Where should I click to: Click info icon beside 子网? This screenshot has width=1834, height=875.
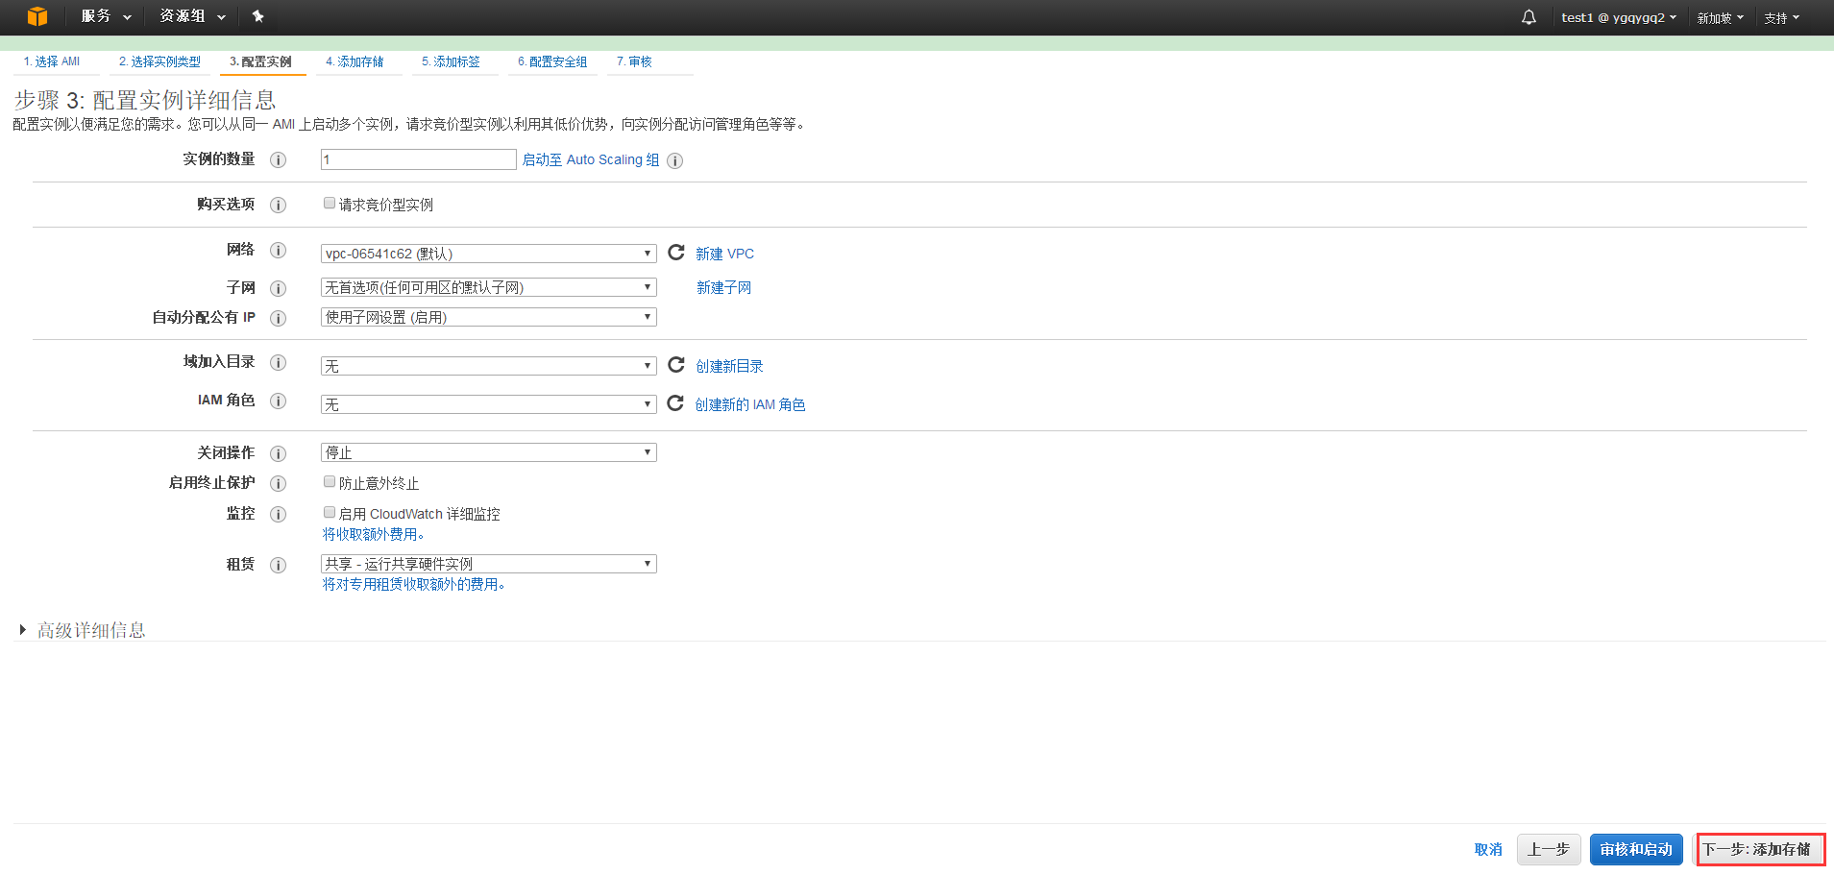click(x=278, y=288)
